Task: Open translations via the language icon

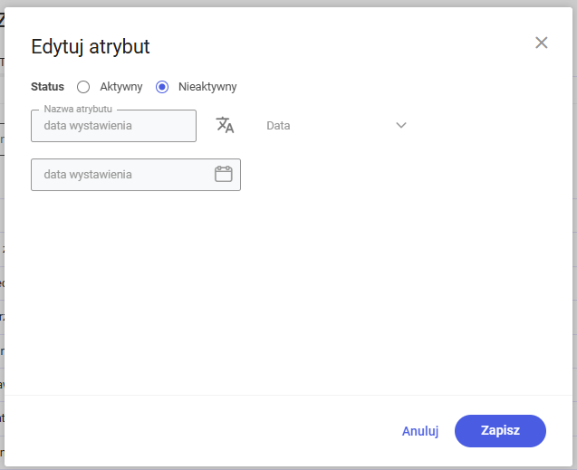Action: pos(225,125)
